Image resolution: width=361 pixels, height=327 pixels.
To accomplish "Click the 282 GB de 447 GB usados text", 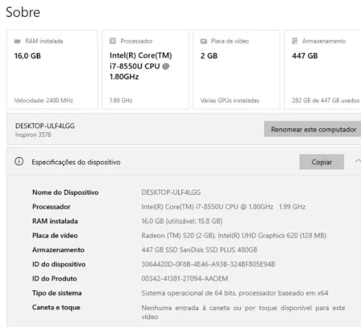I will point(326,101).
